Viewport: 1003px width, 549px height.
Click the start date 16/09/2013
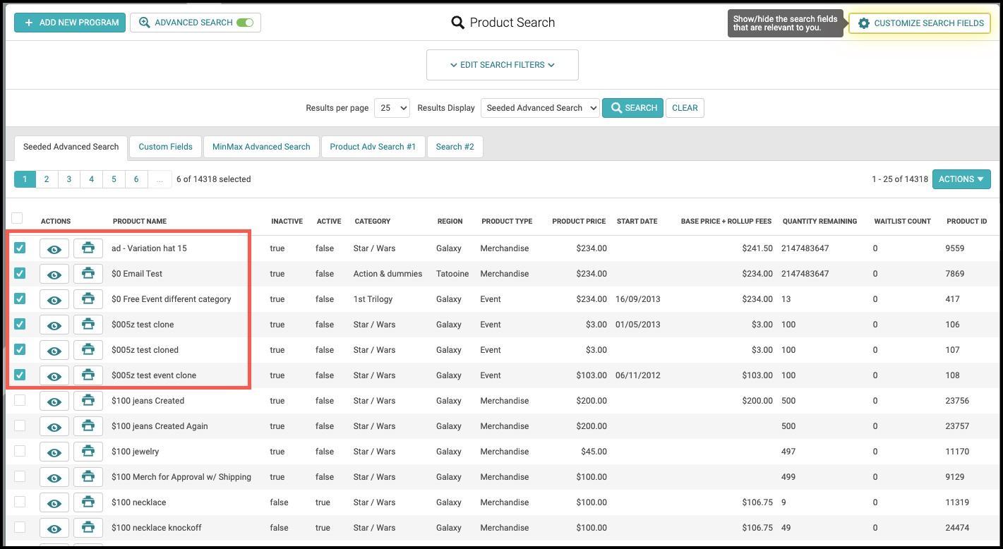[638, 299]
